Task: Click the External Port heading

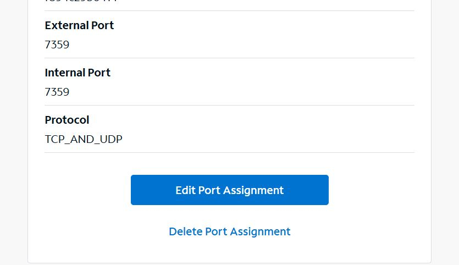Action: (x=79, y=25)
